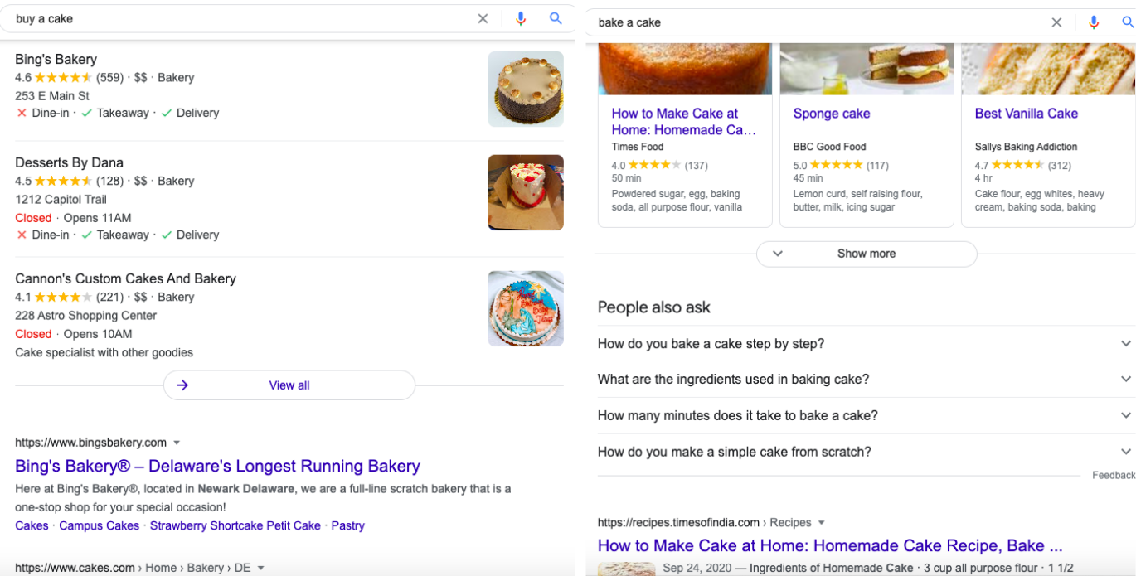The height and width of the screenshot is (576, 1136).
Task: Open the cakes.com URL dropdown arrow
Action: 260,569
